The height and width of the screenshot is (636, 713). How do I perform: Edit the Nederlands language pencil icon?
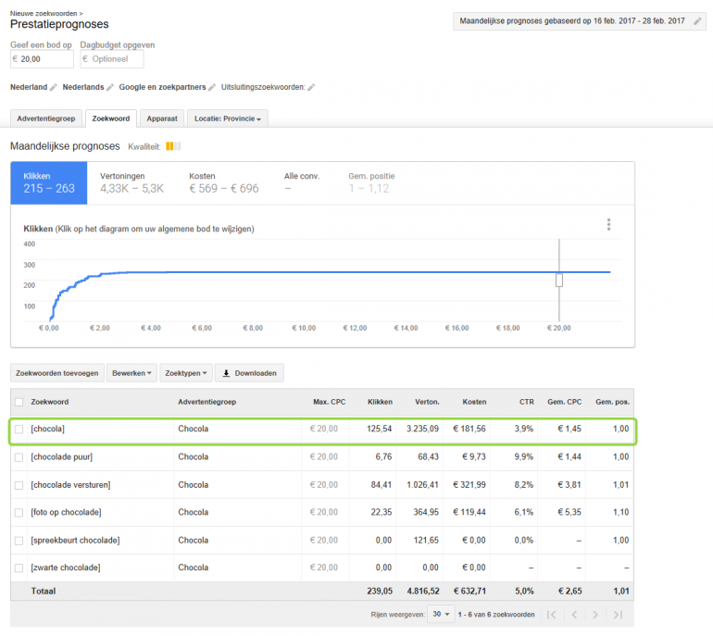tap(110, 87)
